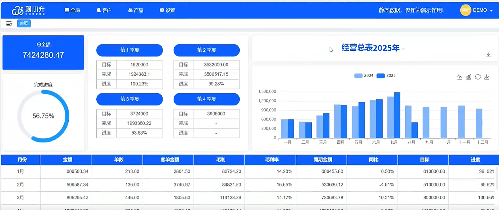Viewport: 499px width, 210px height.
Task: Click the 客单金额 column header
Action: (x=168, y=160)
